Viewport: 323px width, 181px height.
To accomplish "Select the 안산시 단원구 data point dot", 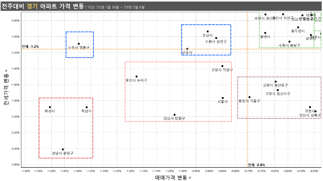I will (174, 115).
